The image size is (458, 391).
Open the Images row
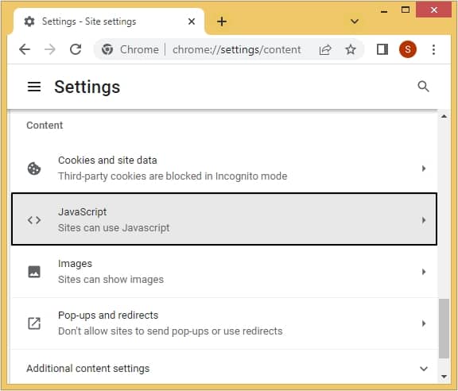tap(224, 272)
